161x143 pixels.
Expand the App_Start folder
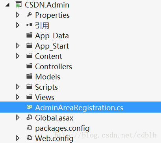click(18, 46)
